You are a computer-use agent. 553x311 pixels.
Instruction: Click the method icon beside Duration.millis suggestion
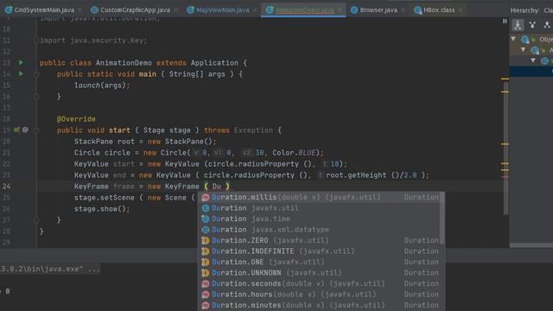click(206, 198)
